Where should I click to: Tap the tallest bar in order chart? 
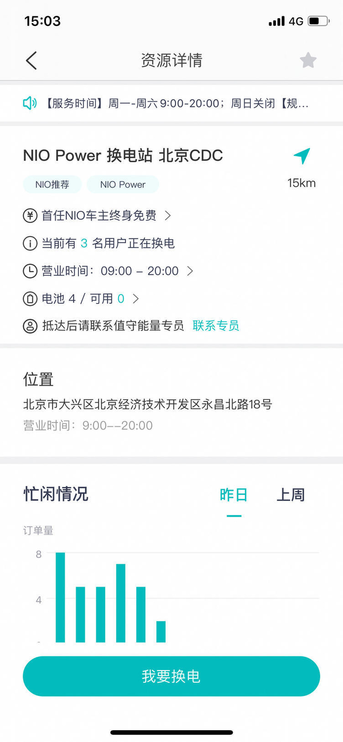[x=60, y=597]
